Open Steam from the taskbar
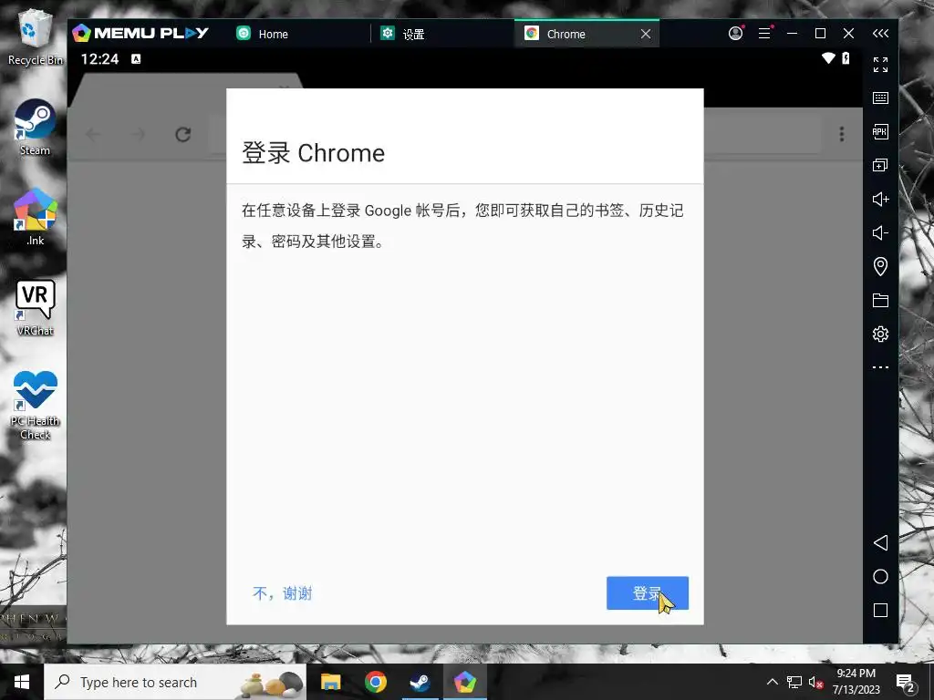This screenshot has width=934, height=700. [420, 682]
